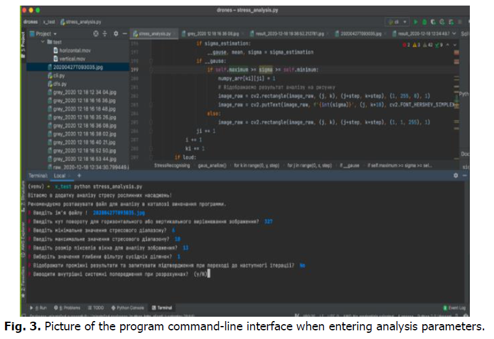Collapse the test folder in tree
Viewport: 494px width, 339px height.
[50, 41]
